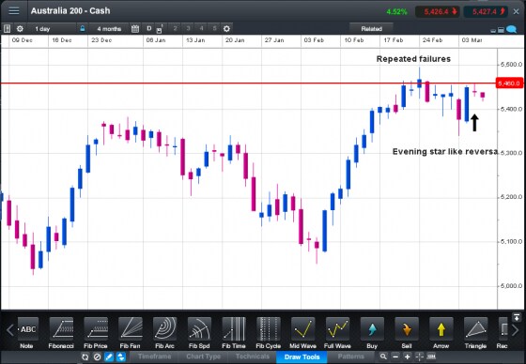Place a Sell marker tool

407,333
